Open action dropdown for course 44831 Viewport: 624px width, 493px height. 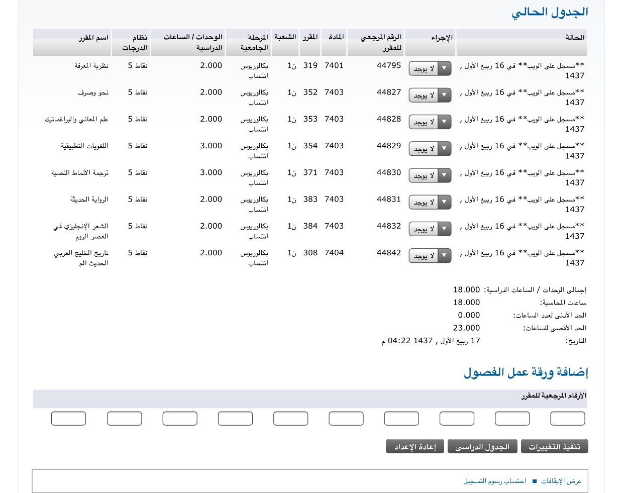[x=430, y=203]
